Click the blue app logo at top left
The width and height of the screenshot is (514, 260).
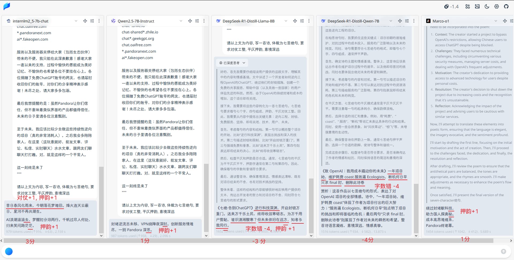7,6
